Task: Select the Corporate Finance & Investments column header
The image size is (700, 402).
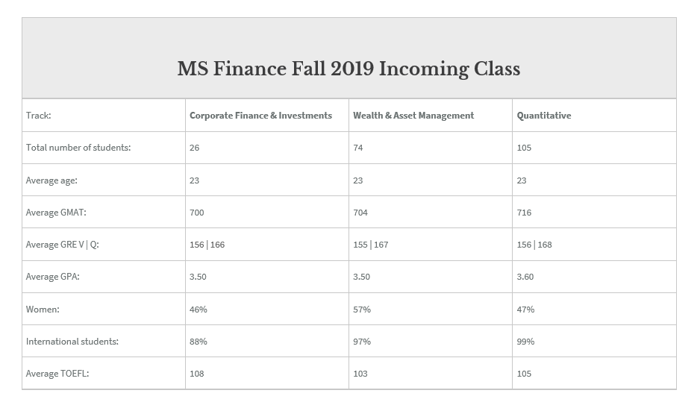Action: click(260, 116)
